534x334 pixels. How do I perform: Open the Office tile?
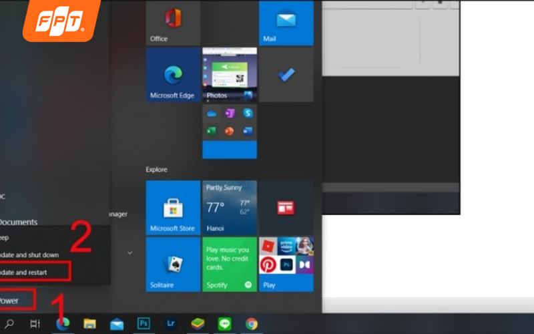tap(173, 23)
